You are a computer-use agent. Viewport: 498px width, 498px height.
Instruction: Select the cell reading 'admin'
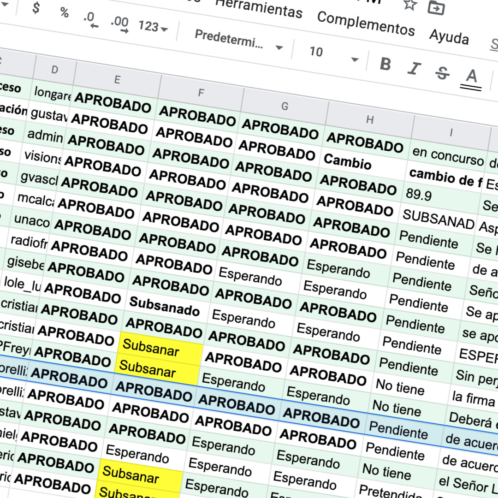(45, 136)
